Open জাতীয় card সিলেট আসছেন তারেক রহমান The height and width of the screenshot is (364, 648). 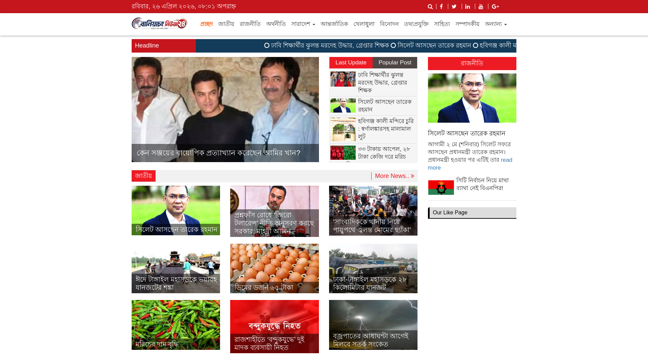[176, 211]
